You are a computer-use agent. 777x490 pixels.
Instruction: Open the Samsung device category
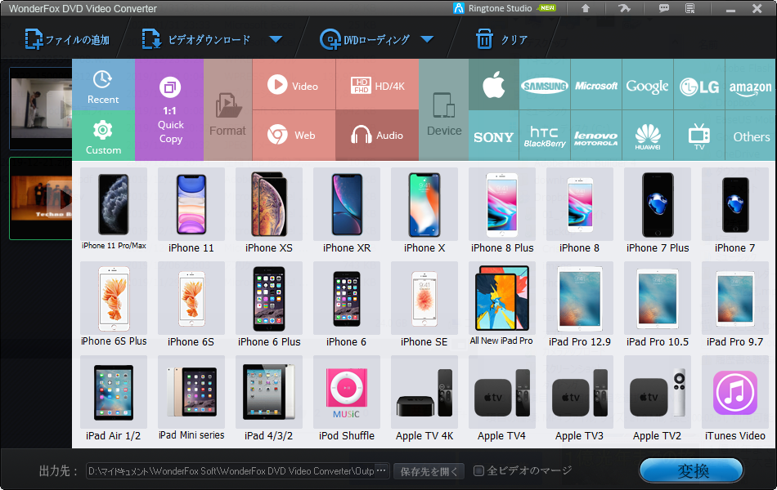[x=545, y=86]
